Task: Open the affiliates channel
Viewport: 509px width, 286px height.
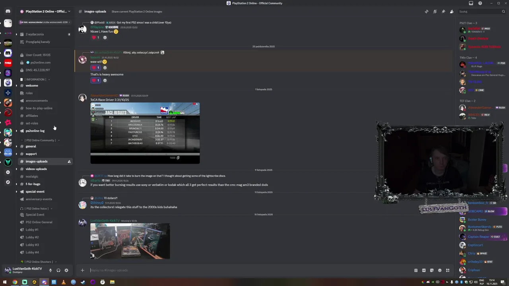Action: (45, 116)
